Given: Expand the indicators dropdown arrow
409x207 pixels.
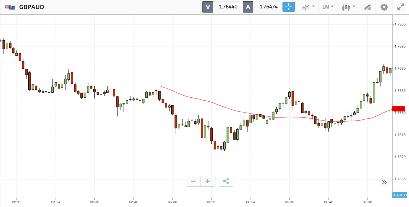Looking at the screenshot, I should tap(314, 6).
